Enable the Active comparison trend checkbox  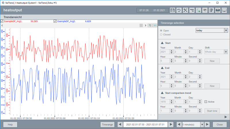pyautogui.click(x=206, y=102)
